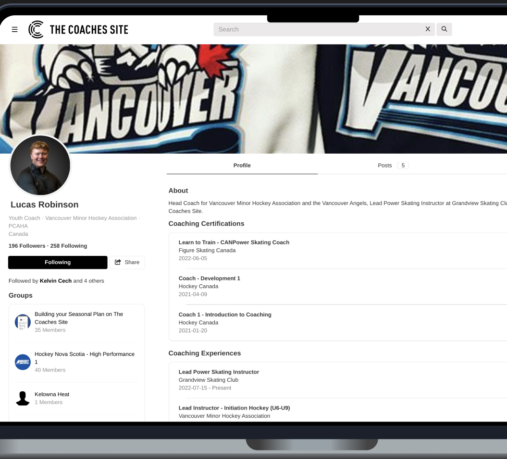Click the Coaching Experiences heading
This screenshot has height=459, width=507.
pyautogui.click(x=205, y=353)
